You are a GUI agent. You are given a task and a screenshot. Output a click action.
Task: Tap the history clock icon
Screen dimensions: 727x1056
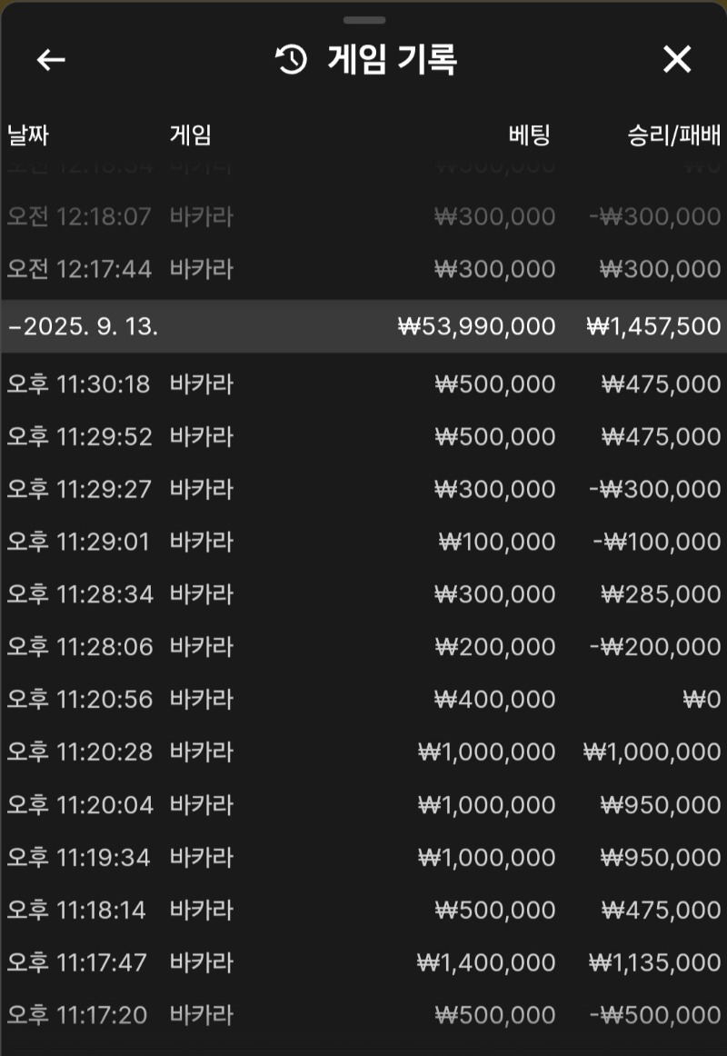coord(291,60)
